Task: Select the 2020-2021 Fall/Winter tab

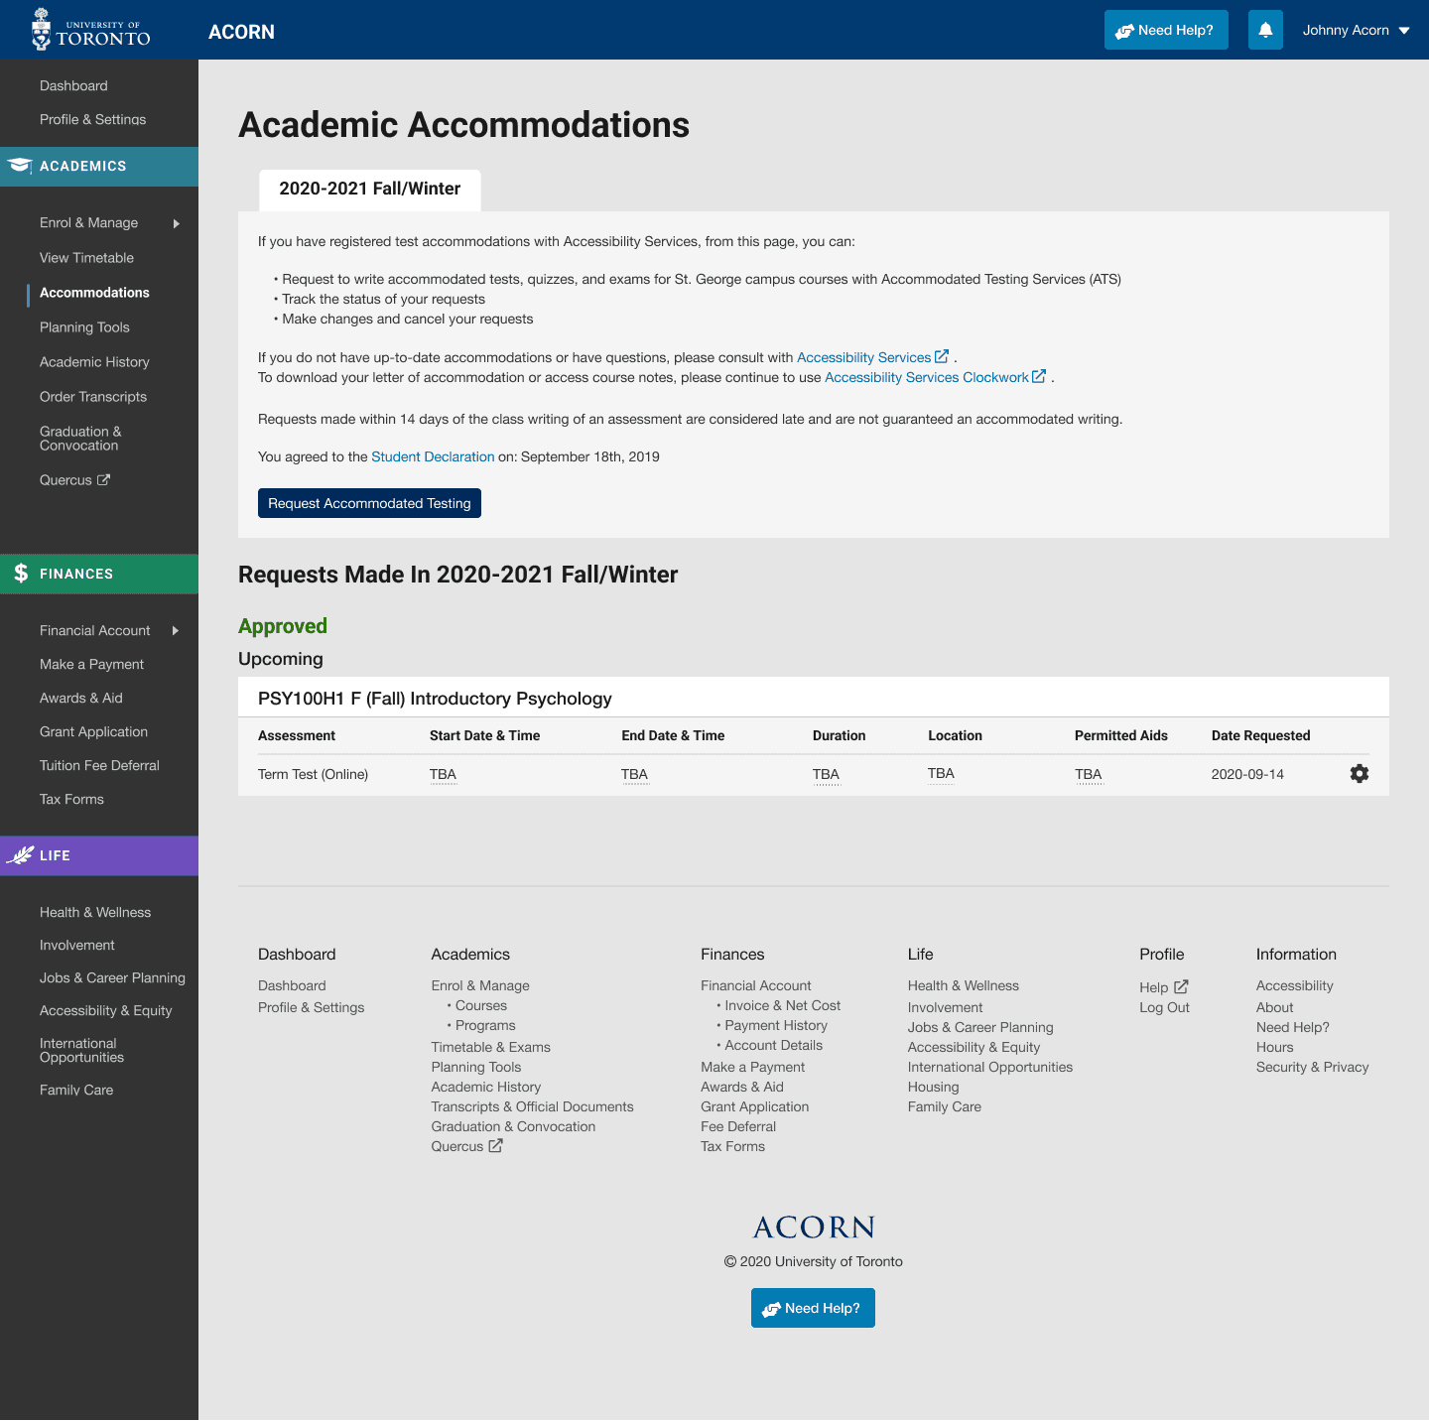Action: 370,190
